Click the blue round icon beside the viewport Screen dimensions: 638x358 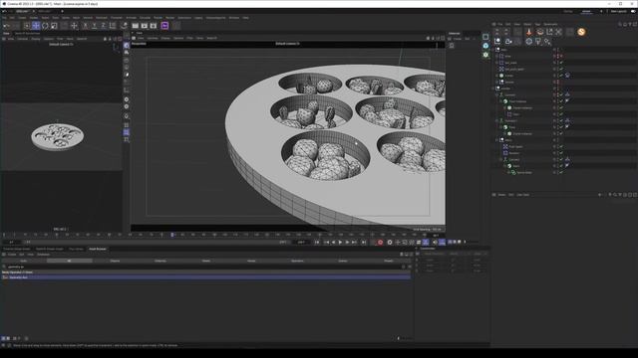485,46
